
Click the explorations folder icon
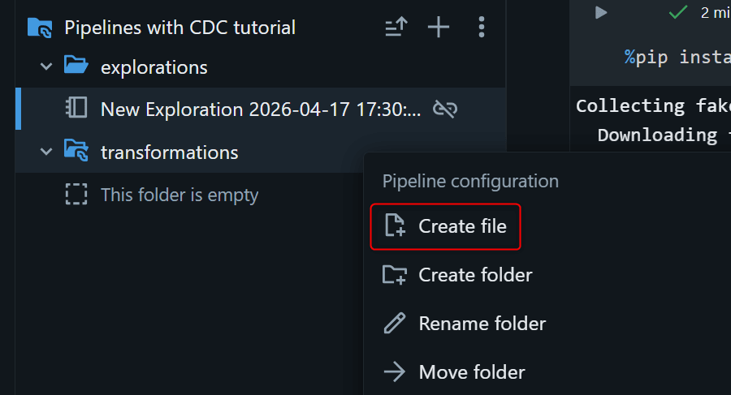[x=76, y=67]
